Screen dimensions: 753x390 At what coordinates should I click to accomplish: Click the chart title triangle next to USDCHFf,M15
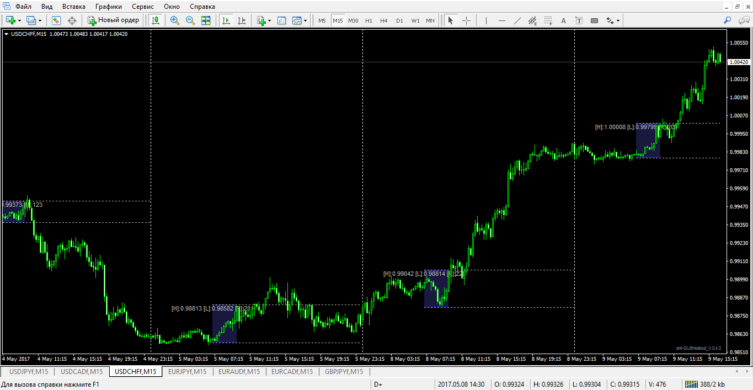6,34
